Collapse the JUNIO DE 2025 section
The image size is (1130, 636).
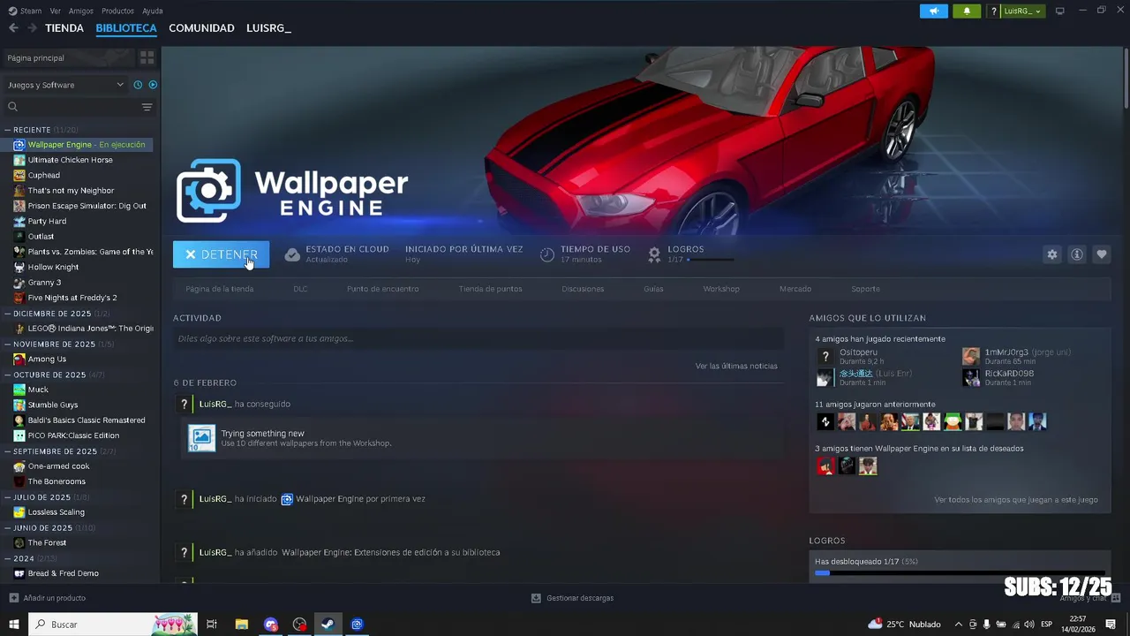(x=8, y=527)
